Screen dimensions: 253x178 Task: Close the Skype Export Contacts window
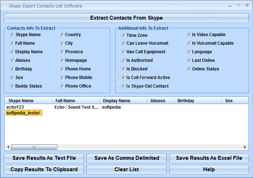(x=247, y=5)
